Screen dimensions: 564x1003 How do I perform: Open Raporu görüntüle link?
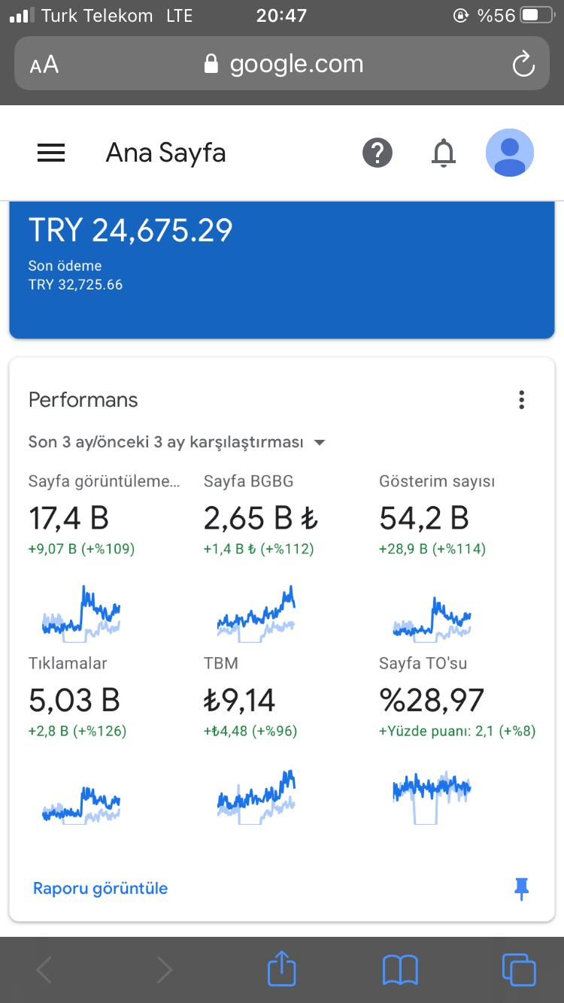click(100, 889)
